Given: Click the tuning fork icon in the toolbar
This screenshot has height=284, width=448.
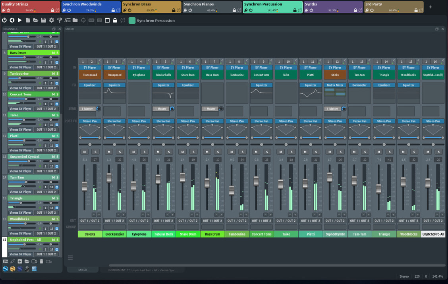Looking at the screenshot, I should [59, 20].
